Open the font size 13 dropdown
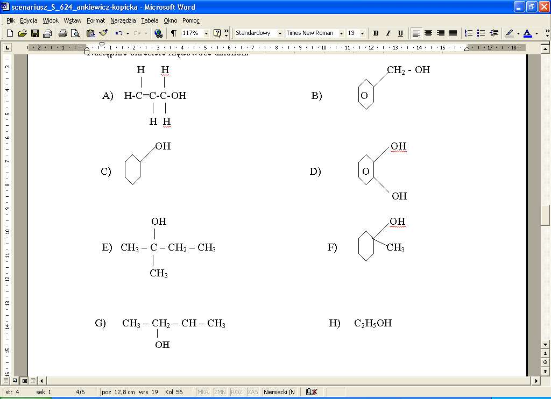Image resolution: width=551 pixels, height=399 pixels. (x=362, y=33)
